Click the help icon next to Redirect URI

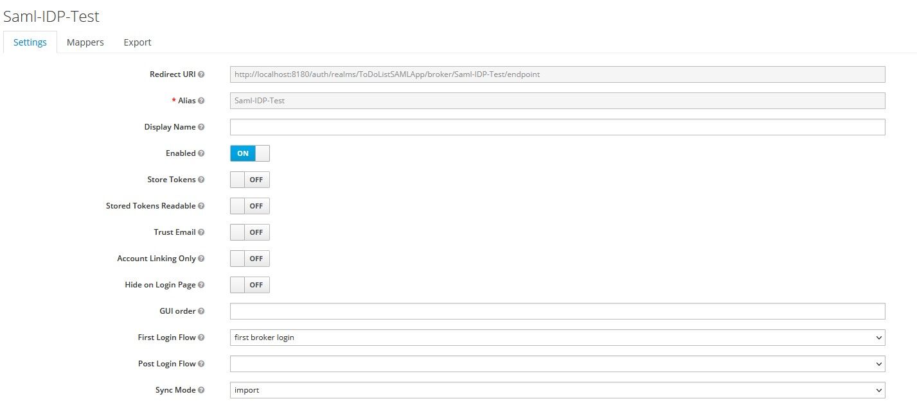tap(202, 74)
